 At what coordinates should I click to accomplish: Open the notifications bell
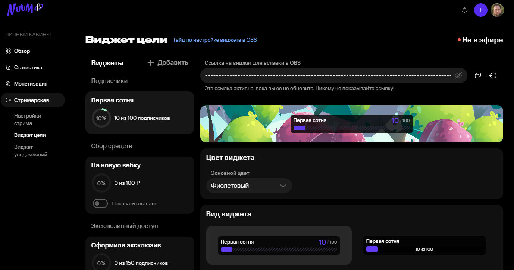pyautogui.click(x=464, y=10)
